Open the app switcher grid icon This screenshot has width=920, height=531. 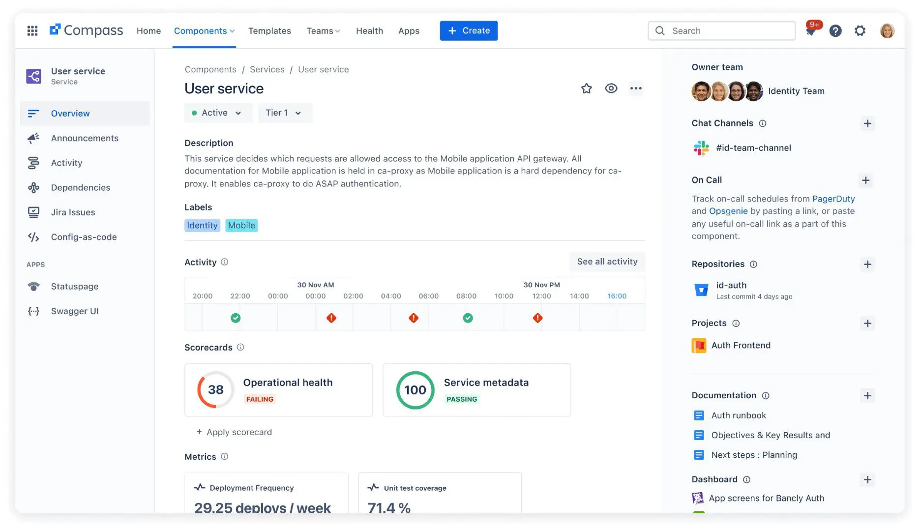[32, 30]
